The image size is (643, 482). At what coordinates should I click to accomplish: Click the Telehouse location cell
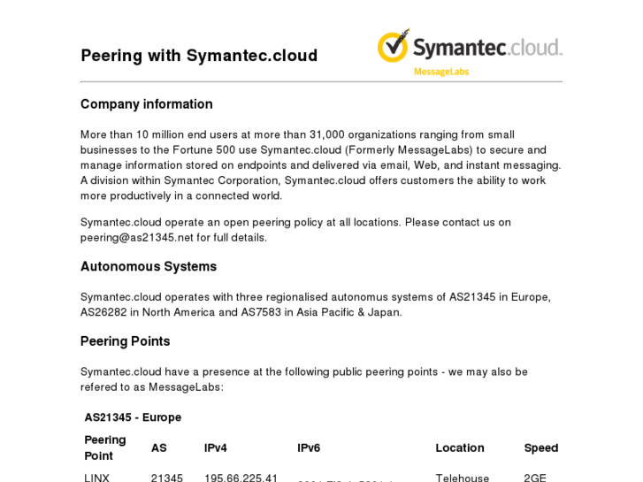click(463, 478)
